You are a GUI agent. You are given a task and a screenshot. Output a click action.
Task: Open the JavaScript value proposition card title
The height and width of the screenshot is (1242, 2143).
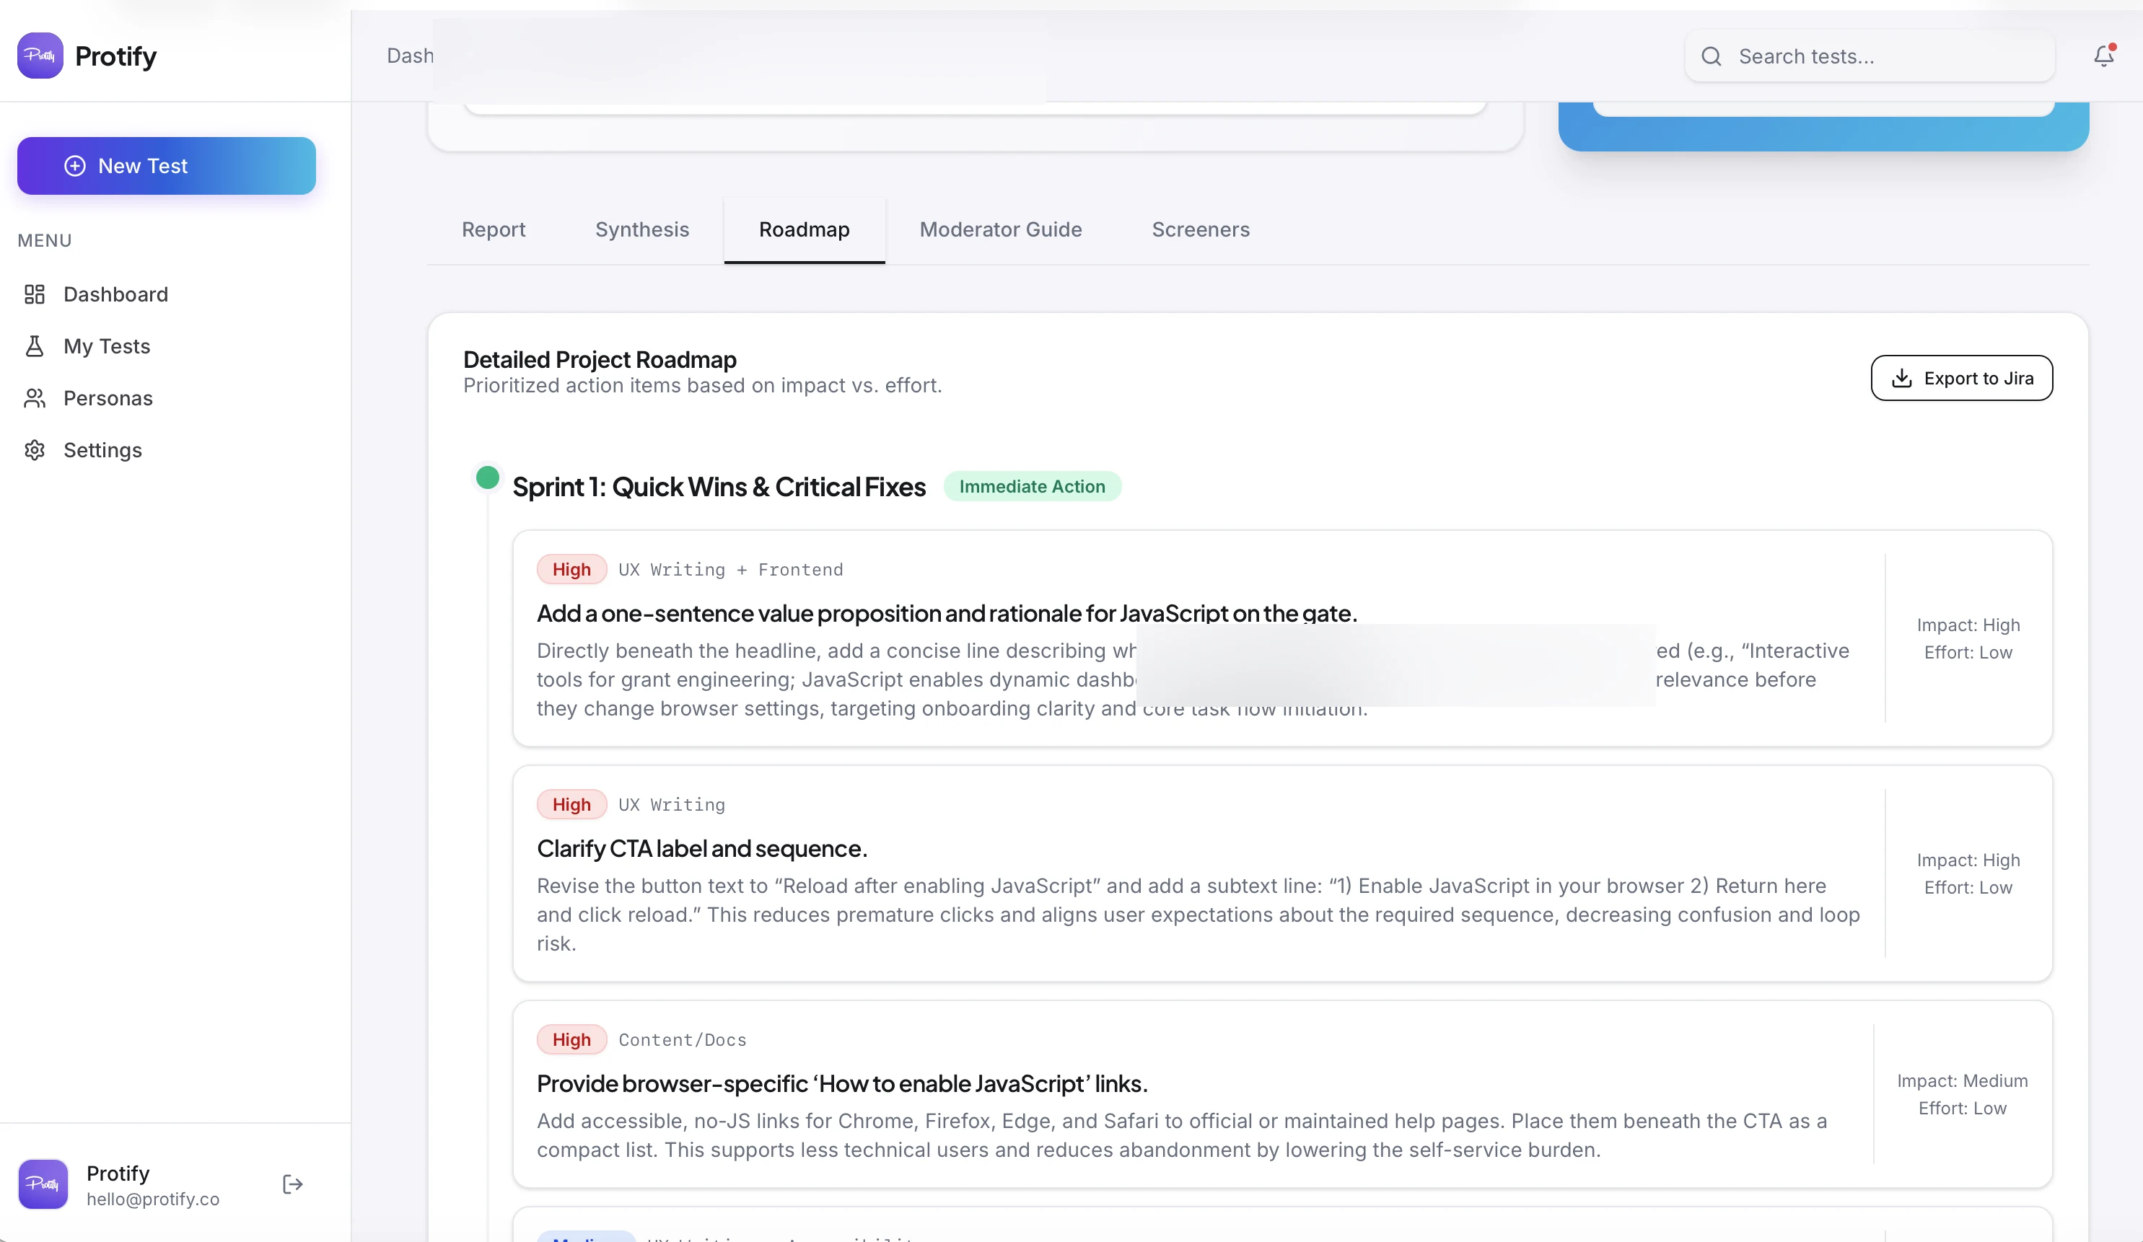pyautogui.click(x=947, y=613)
